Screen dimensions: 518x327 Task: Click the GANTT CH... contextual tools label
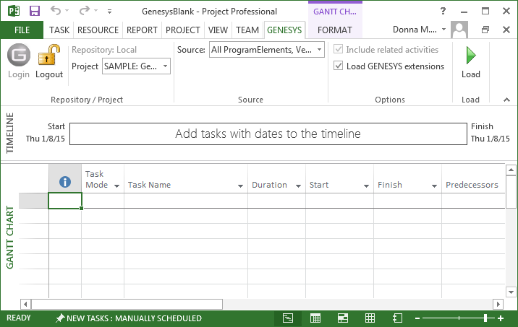335,12
